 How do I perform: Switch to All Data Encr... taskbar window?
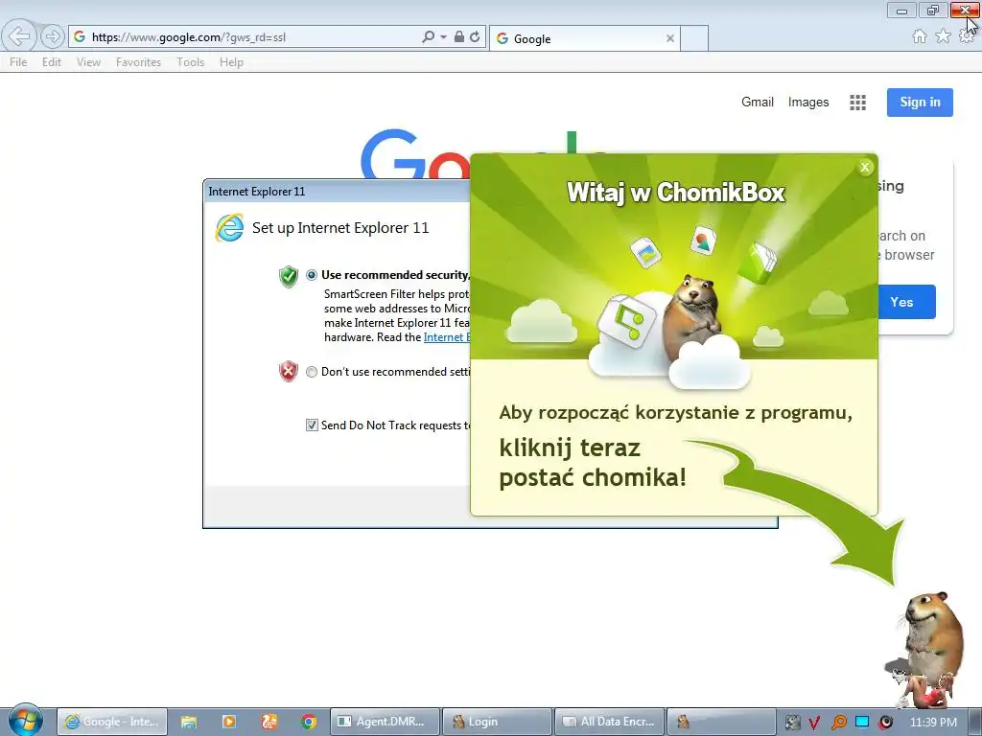609,722
